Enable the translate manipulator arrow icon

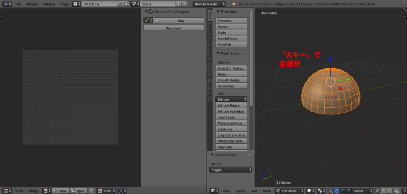pos(337,191)
